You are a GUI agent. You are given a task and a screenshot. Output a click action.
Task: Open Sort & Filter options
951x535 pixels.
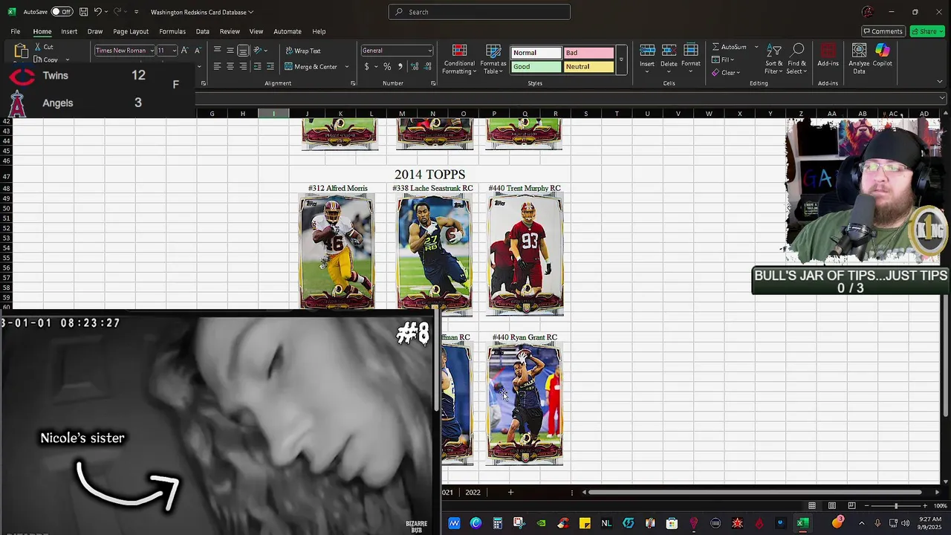coord(773,59)
